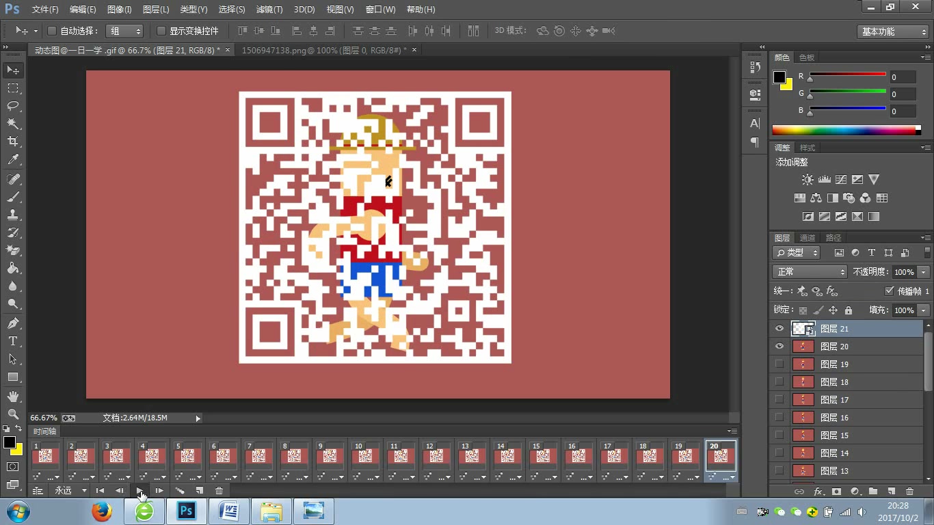Go to first frame in timeline
The height and width of the screenshot is (525, 934).
point(100,491)
